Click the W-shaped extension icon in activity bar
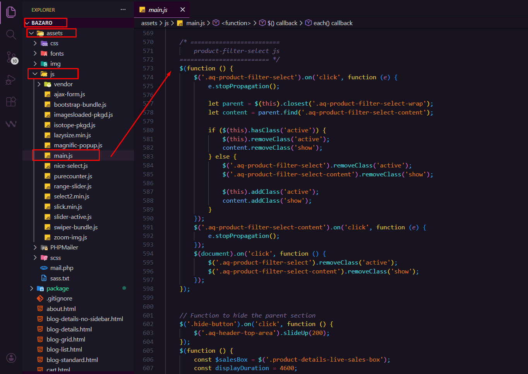The height and width of the screenshot is (374, 528). click(x=11, y=124)
